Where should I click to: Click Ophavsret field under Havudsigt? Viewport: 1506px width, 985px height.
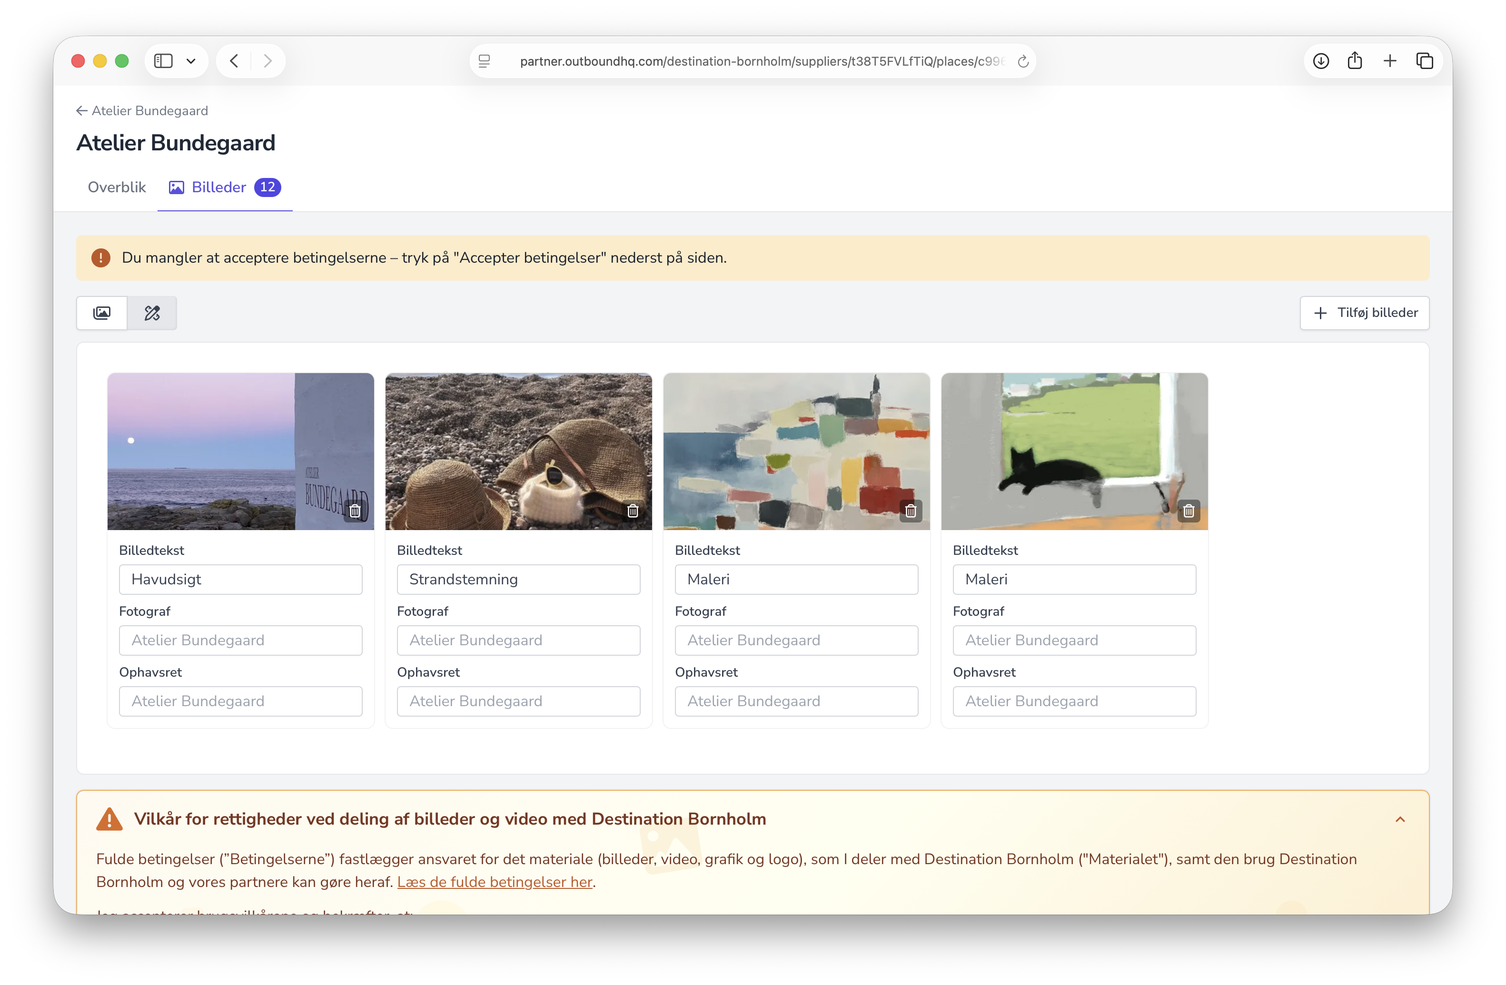pyautogui.click(x=240, y=701)
